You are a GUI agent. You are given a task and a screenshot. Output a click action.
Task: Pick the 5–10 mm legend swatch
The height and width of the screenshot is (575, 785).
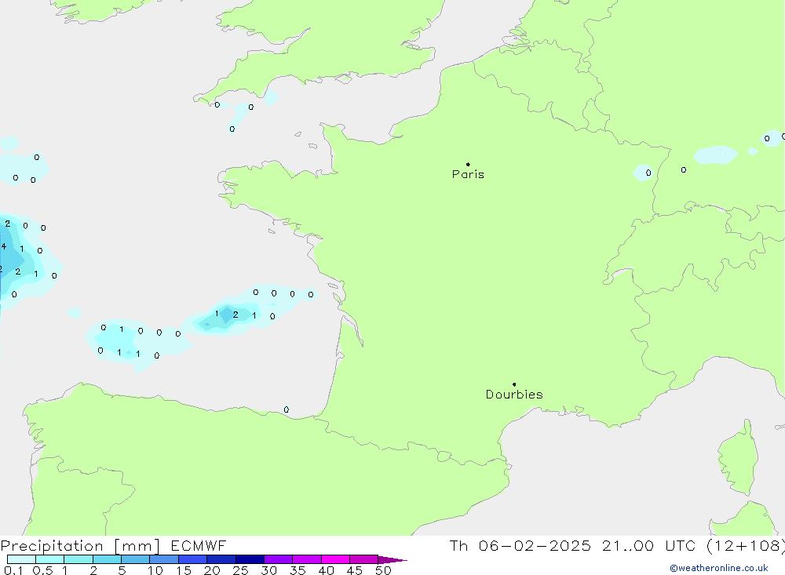click(136, 559)
